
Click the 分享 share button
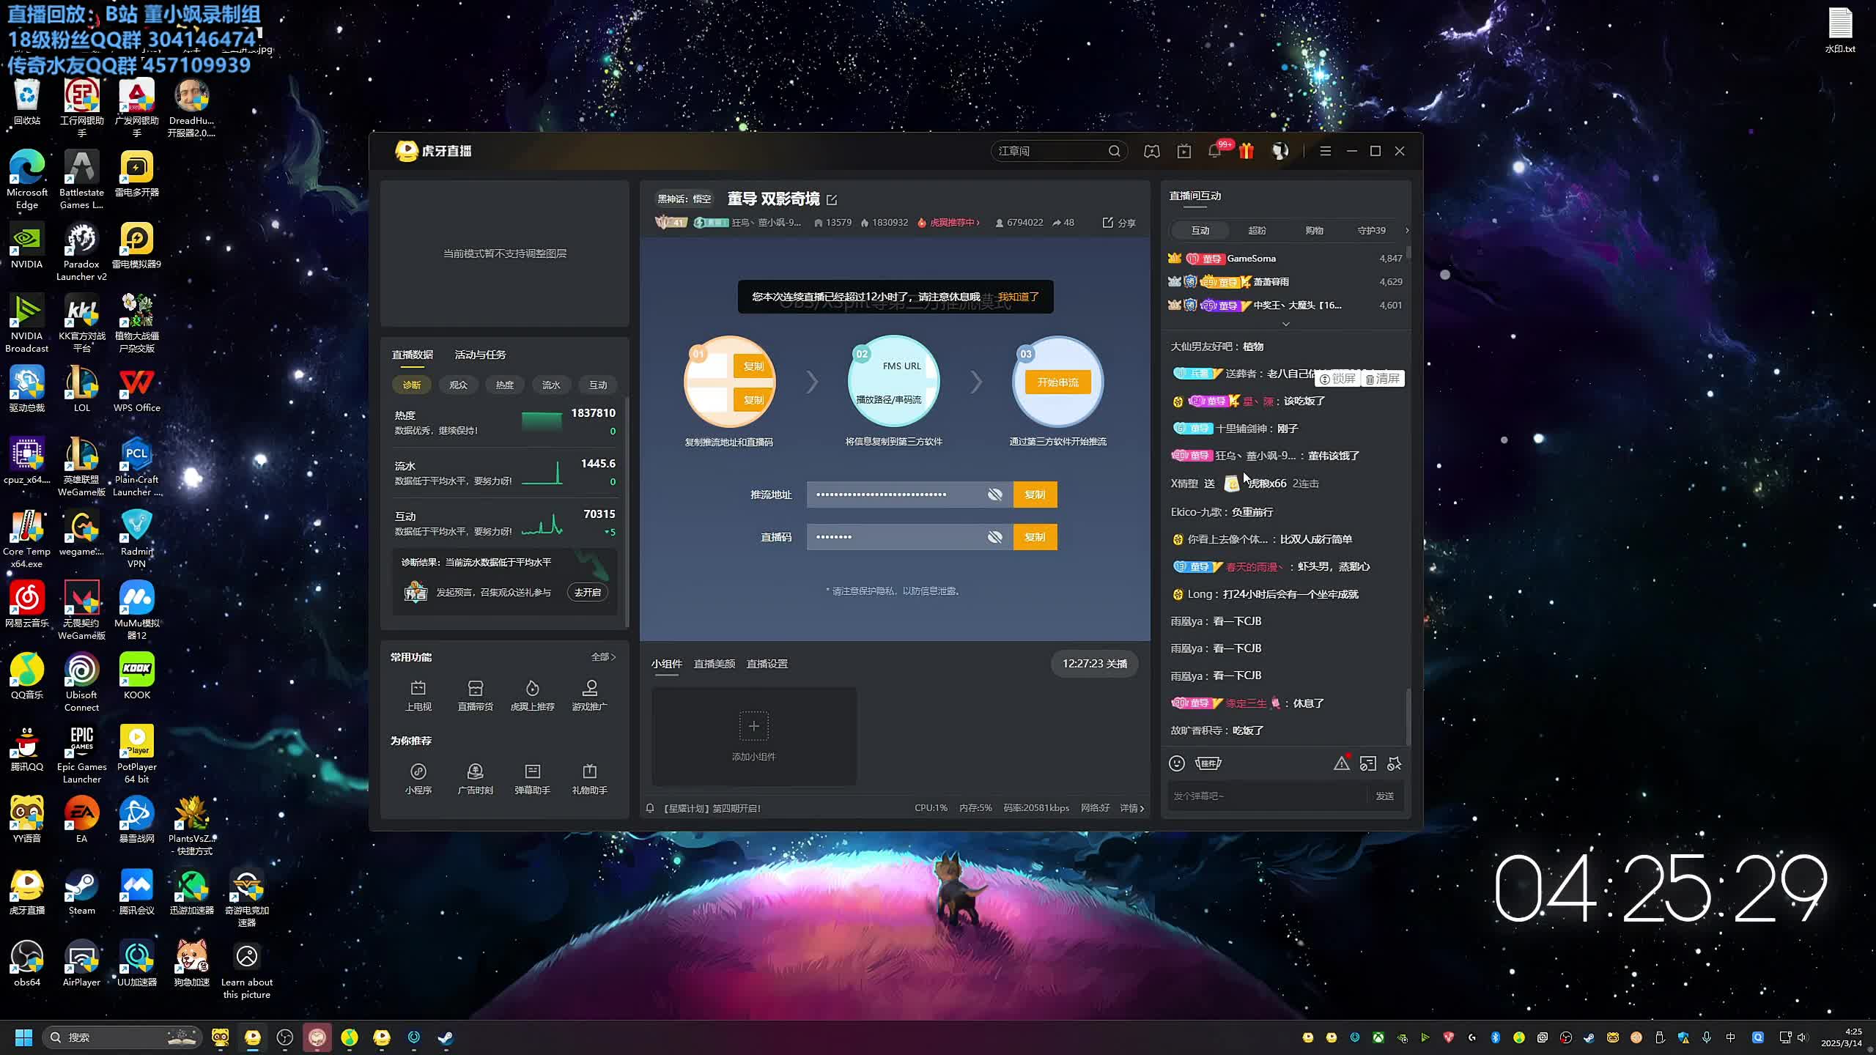coord(1119,223)
